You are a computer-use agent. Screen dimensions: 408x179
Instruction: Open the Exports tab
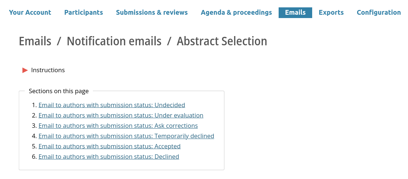tap(331, 13)
